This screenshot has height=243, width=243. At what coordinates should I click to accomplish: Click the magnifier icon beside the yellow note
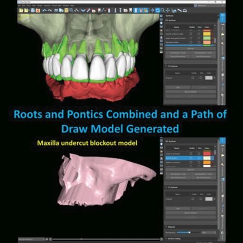[x=71, y=11]
